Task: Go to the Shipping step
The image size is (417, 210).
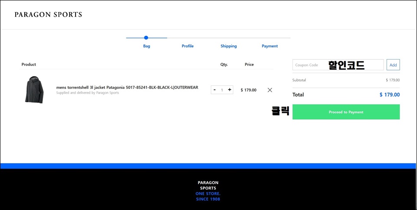Action: point(228,46)
